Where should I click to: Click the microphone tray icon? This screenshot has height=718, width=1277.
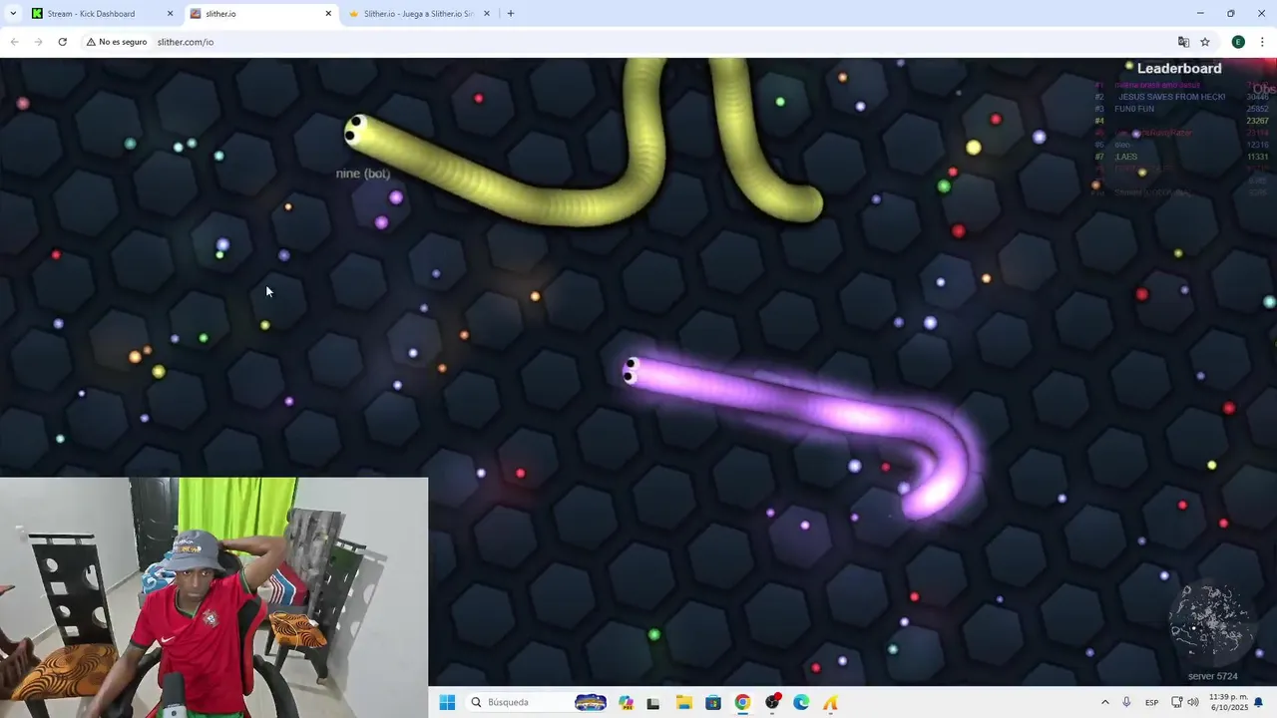tap(1126, 702)
